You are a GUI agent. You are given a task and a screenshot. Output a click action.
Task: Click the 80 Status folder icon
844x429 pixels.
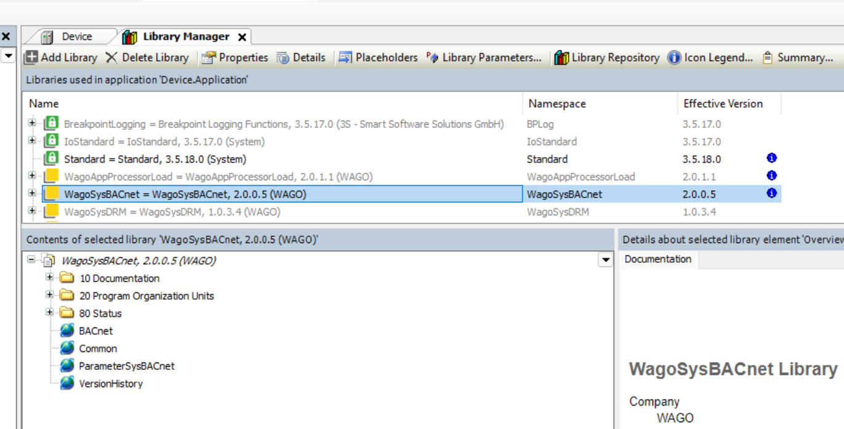[x=67, y=313]
